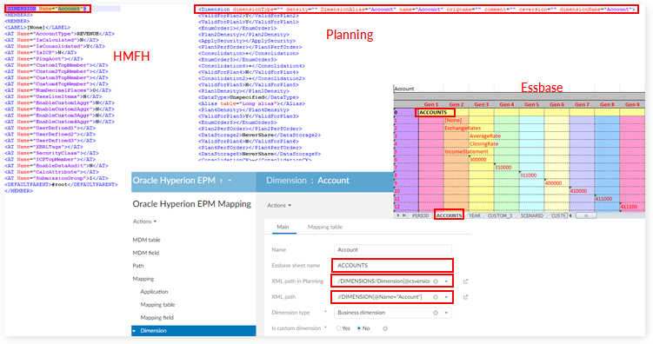
Task: Click help icon next to Oracle Hyperion EPM
Action: coord(221,181)
